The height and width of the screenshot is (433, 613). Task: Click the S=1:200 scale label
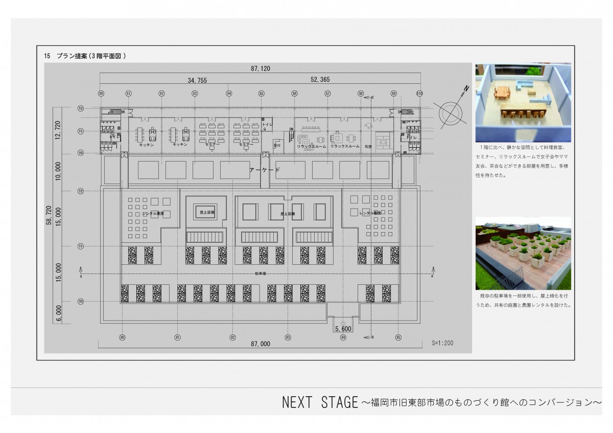pos(442,343)
